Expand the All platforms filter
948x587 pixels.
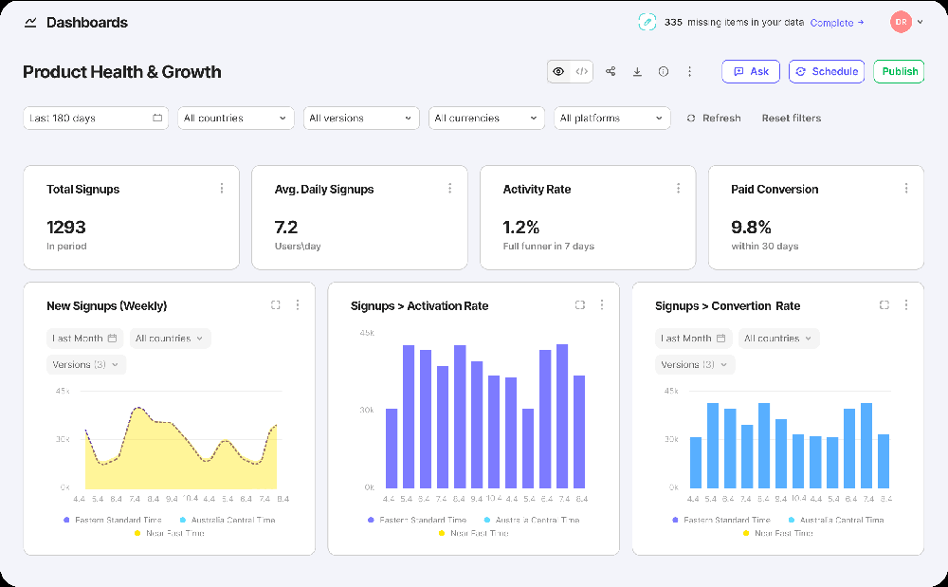click(611, 118)
